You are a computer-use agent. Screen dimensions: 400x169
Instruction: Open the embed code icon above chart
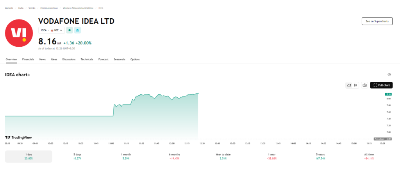point(389,75)
